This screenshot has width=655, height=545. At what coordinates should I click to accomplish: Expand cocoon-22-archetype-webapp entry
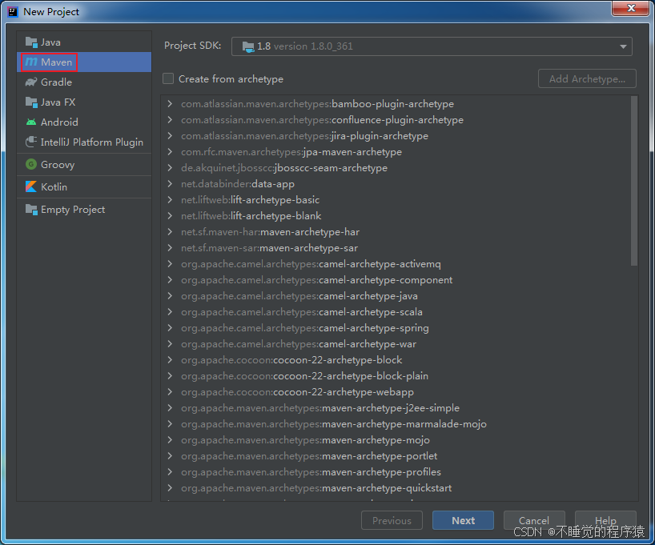pos(170,391)
